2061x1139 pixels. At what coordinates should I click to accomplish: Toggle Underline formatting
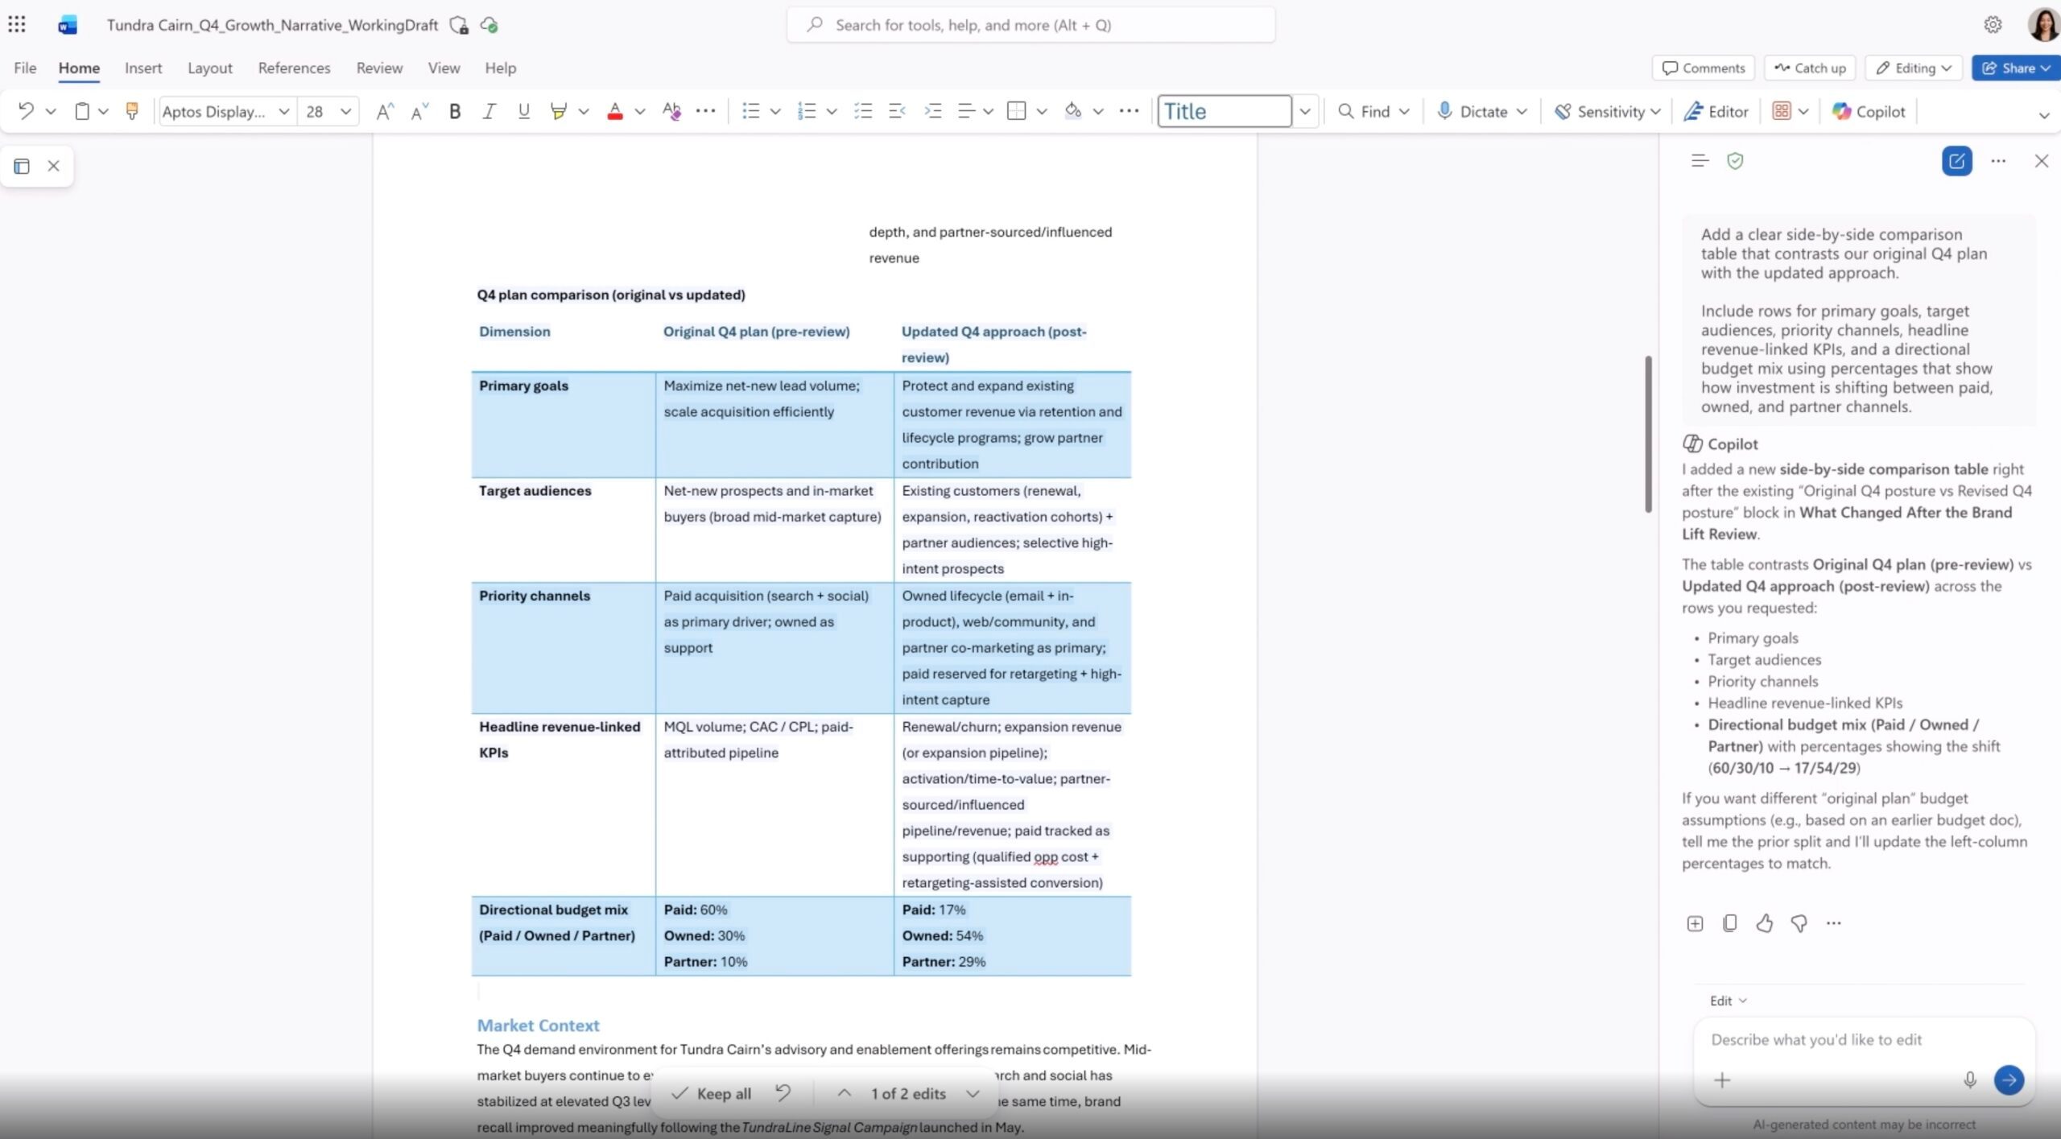(x=523, y=111)
